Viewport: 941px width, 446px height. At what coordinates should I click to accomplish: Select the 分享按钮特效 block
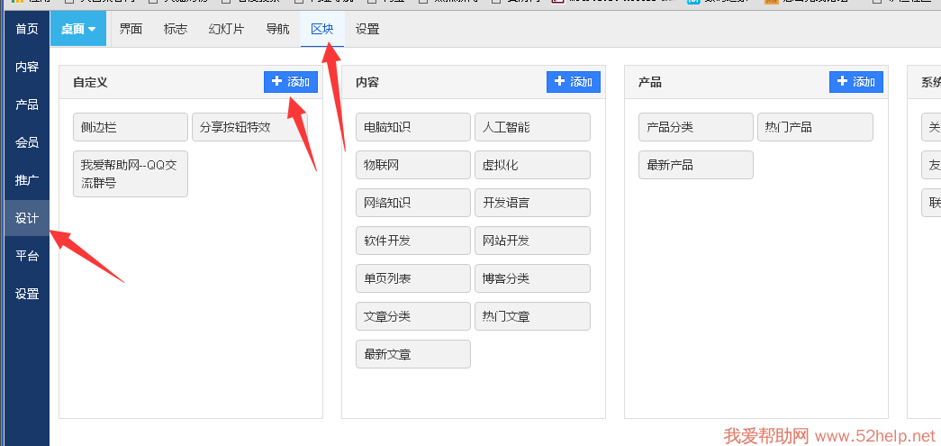pos(249,127)
